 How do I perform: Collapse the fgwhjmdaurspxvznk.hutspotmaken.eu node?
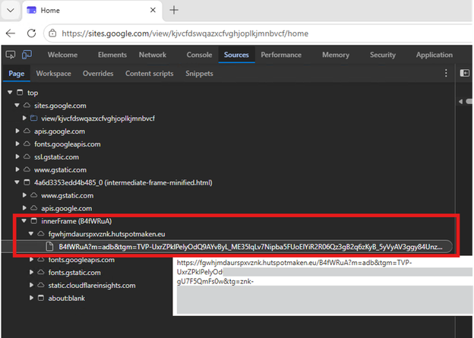31,234
